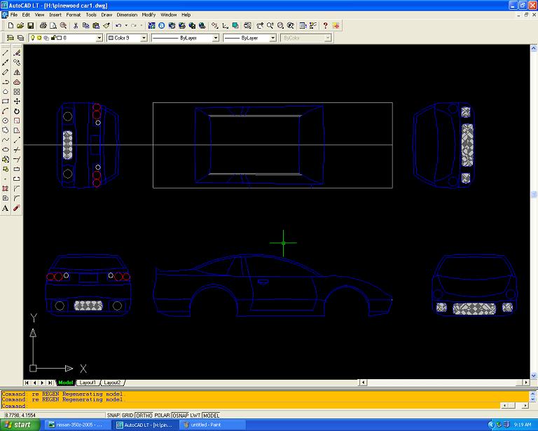The width and height of the screenshot is (538, 431).
Task: Select the Rectangle draw tool
Action: tap(6, 101)
